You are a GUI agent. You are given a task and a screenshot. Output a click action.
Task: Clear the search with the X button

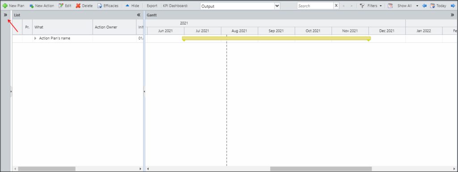(x=336, y=5)
